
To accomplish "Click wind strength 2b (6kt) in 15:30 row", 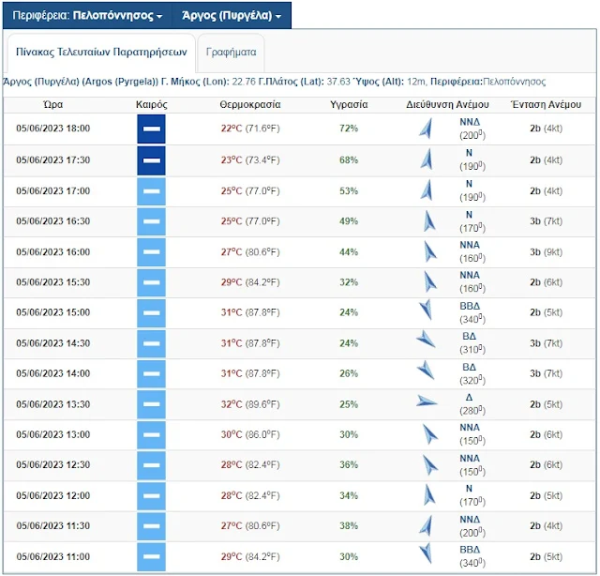I will (x=546, y=282).
